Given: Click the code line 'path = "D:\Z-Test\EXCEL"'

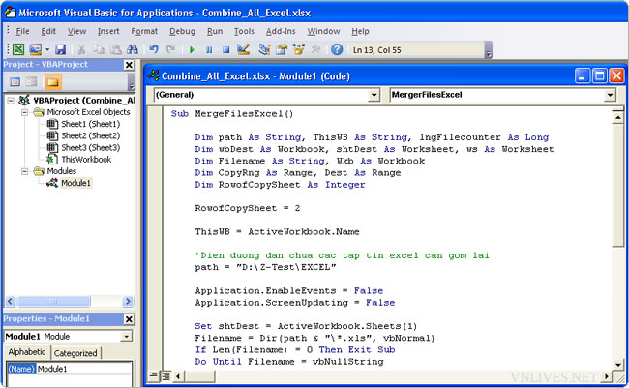Looking at the screenshot, I should (265, 267).
